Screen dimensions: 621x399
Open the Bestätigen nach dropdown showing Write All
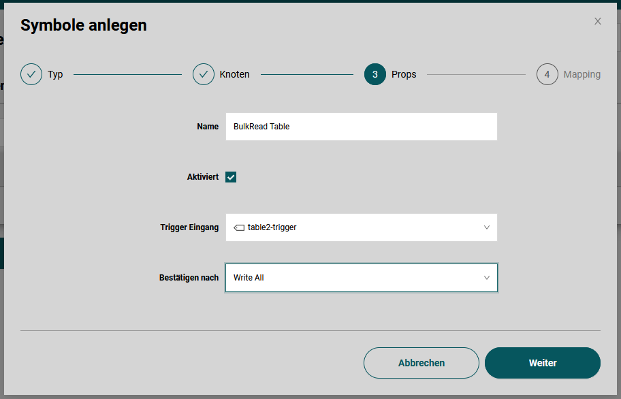coord(361,278)
